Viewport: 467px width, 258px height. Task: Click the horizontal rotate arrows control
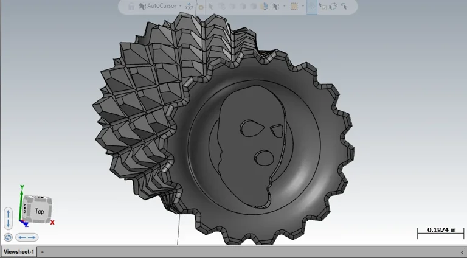tap(27, 237)
